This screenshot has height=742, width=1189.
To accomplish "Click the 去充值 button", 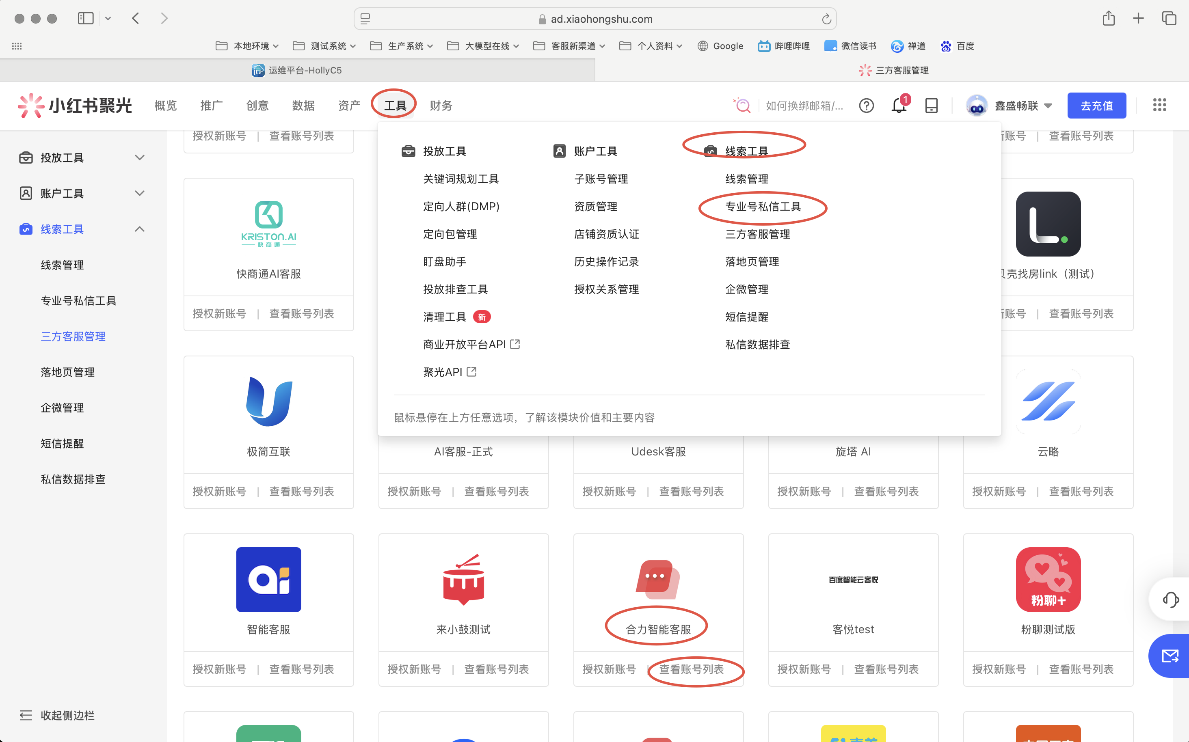I will [1096, 106].
